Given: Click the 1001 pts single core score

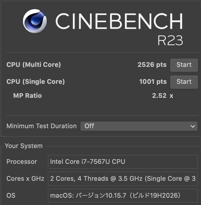Looking at the screenshot, I should click(153, 82).
